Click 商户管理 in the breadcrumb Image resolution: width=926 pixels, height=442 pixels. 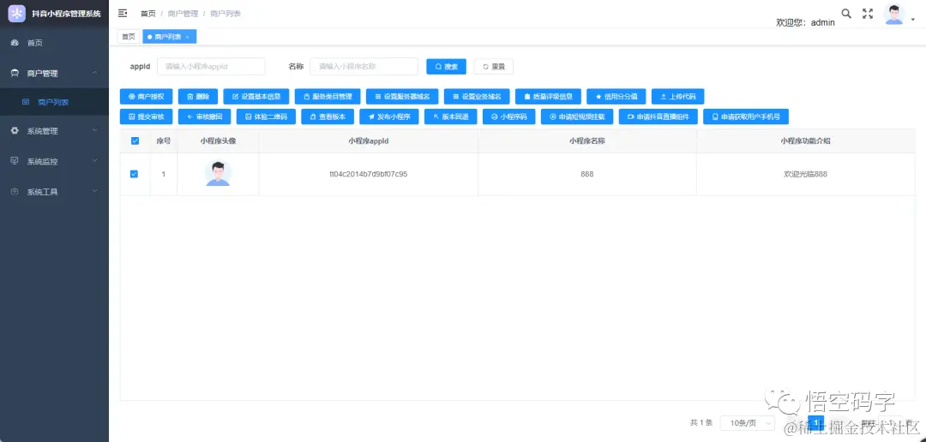pos(183,14)
